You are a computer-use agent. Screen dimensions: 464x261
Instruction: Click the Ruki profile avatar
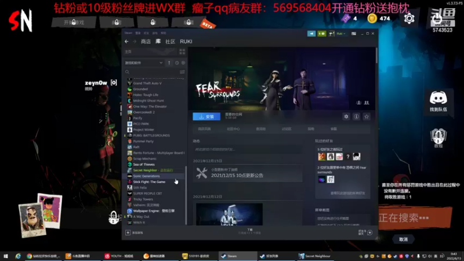331,34
